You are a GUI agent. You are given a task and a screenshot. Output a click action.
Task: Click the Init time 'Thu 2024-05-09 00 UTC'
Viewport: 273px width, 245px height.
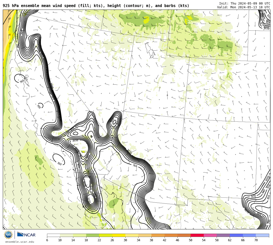[250, 4]
